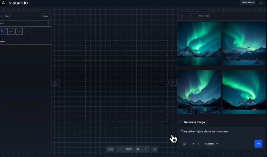Open the hamburger menu at top right
The width and height of the screenshot is (267, 157).
[261, 2]
